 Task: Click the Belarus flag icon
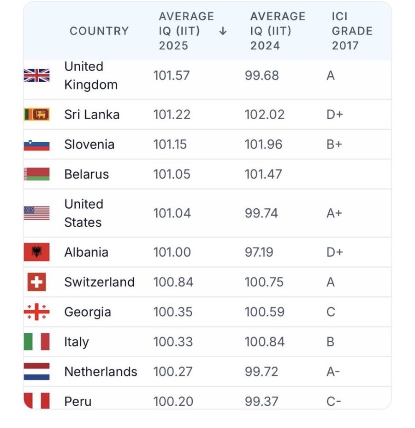coord(36,174)
